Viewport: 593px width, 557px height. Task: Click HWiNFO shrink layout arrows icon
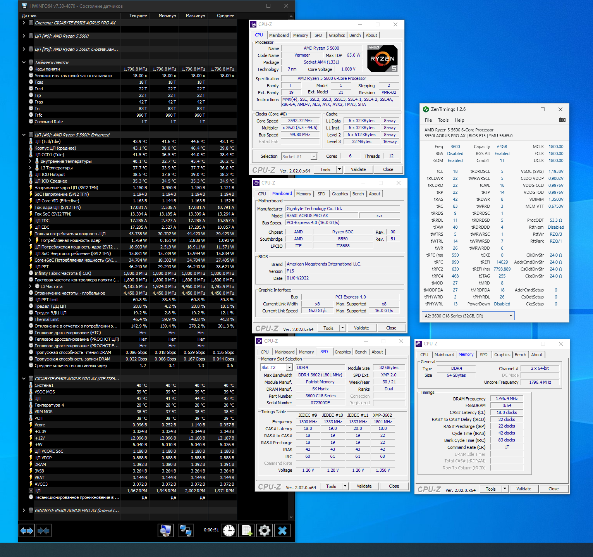pos(43,531)
